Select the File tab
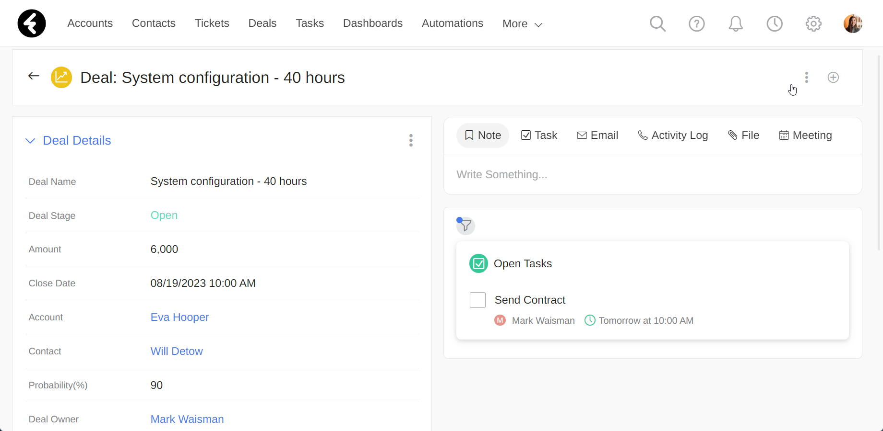The image size is (883, 431). click(x=743, y=136)
